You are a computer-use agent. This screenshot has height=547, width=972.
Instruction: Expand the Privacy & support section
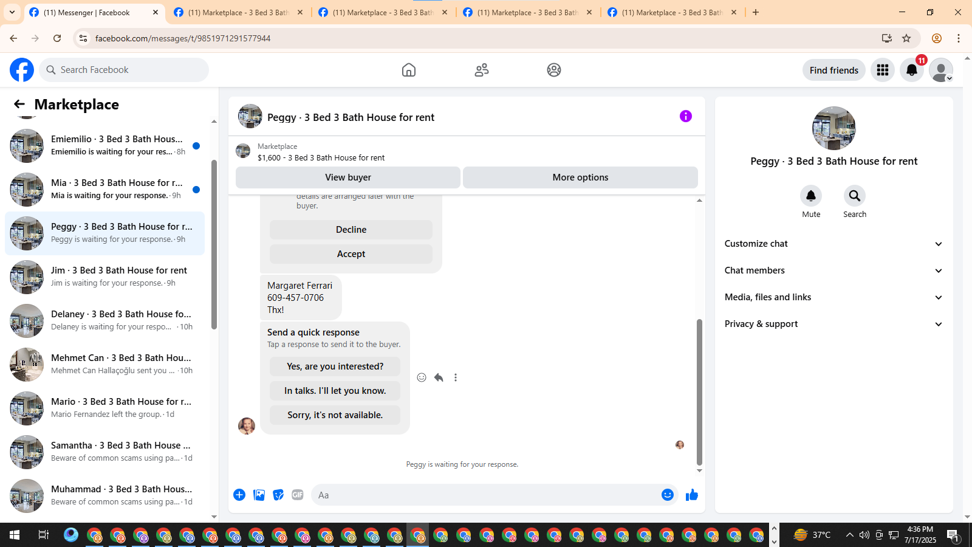[x=834, y=324]
